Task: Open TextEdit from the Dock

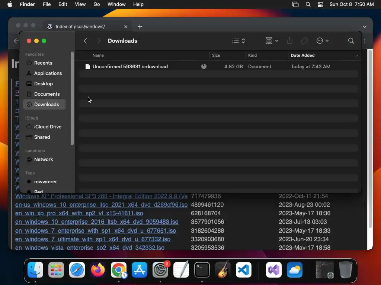Action: point(181,270)
